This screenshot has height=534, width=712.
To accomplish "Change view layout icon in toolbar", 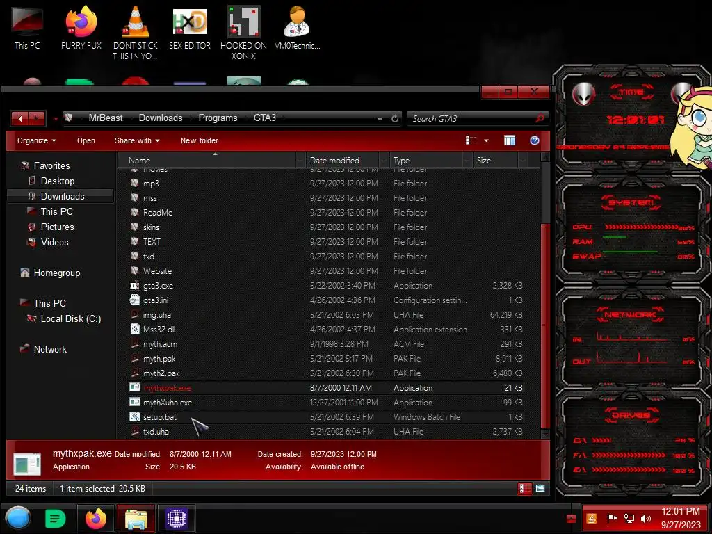I will point(471,140).
